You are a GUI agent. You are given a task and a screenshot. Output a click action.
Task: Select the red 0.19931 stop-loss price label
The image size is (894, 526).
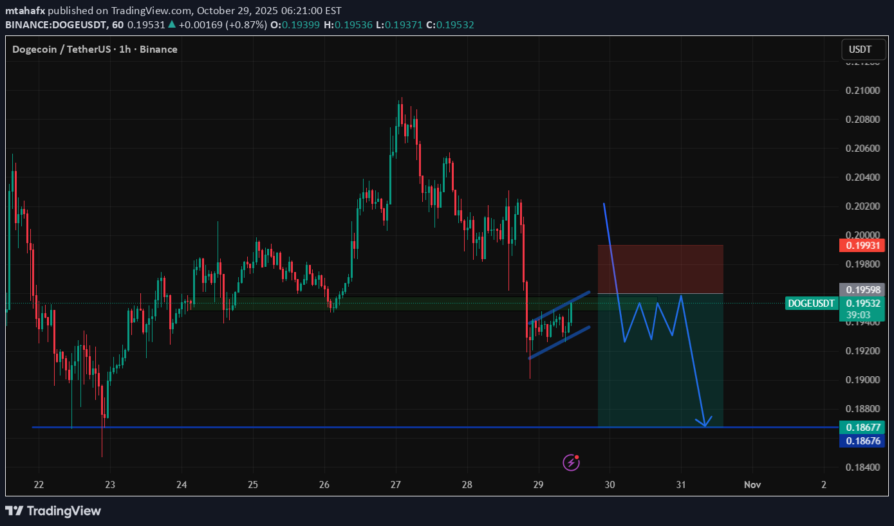pyautogui.click(x=862, y=245)
